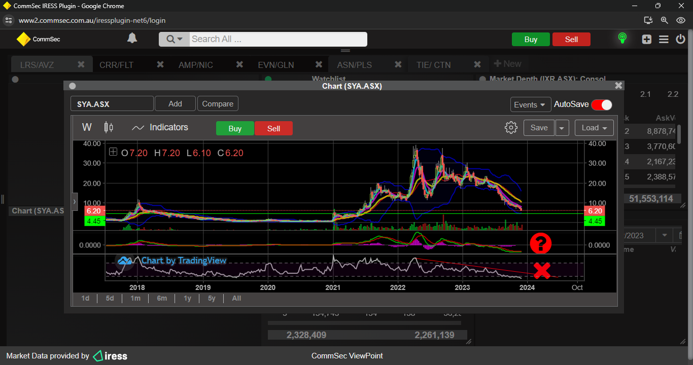Click the link circle on Market Depth window
This screenshot has height=365, width=693.
pos(482,79)
